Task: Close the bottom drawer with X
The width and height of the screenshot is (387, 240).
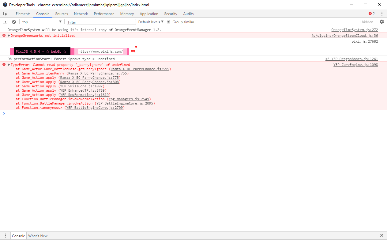Action: click(x=381, y=236)
